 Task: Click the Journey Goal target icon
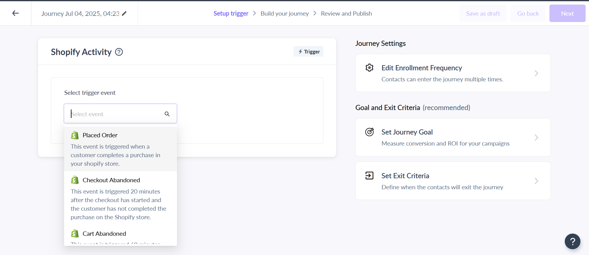pos(369,132)
